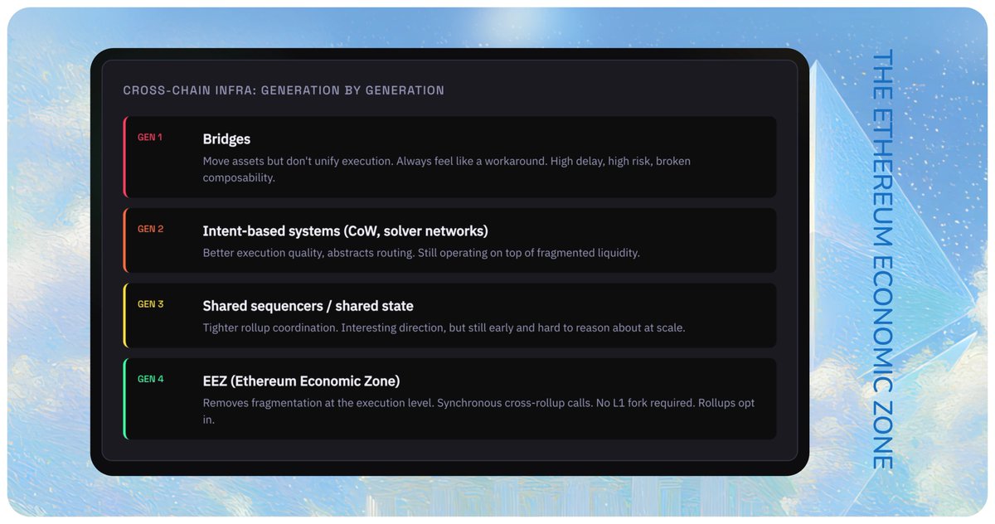The image size is (995, 524).
Task: Open the EEZ (Ethereum Economic Zone) entry
Action: [x=300, y=381]
